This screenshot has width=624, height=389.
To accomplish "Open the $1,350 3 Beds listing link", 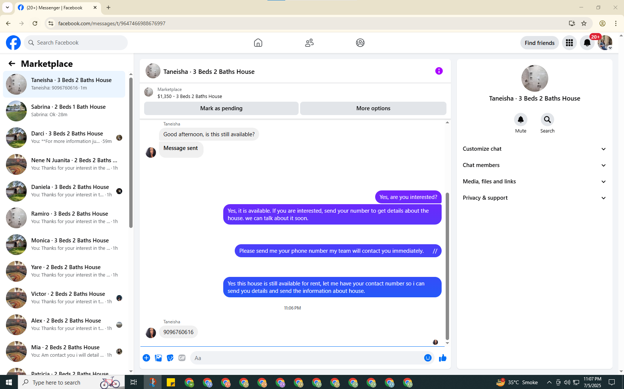I will pos(190,97).
